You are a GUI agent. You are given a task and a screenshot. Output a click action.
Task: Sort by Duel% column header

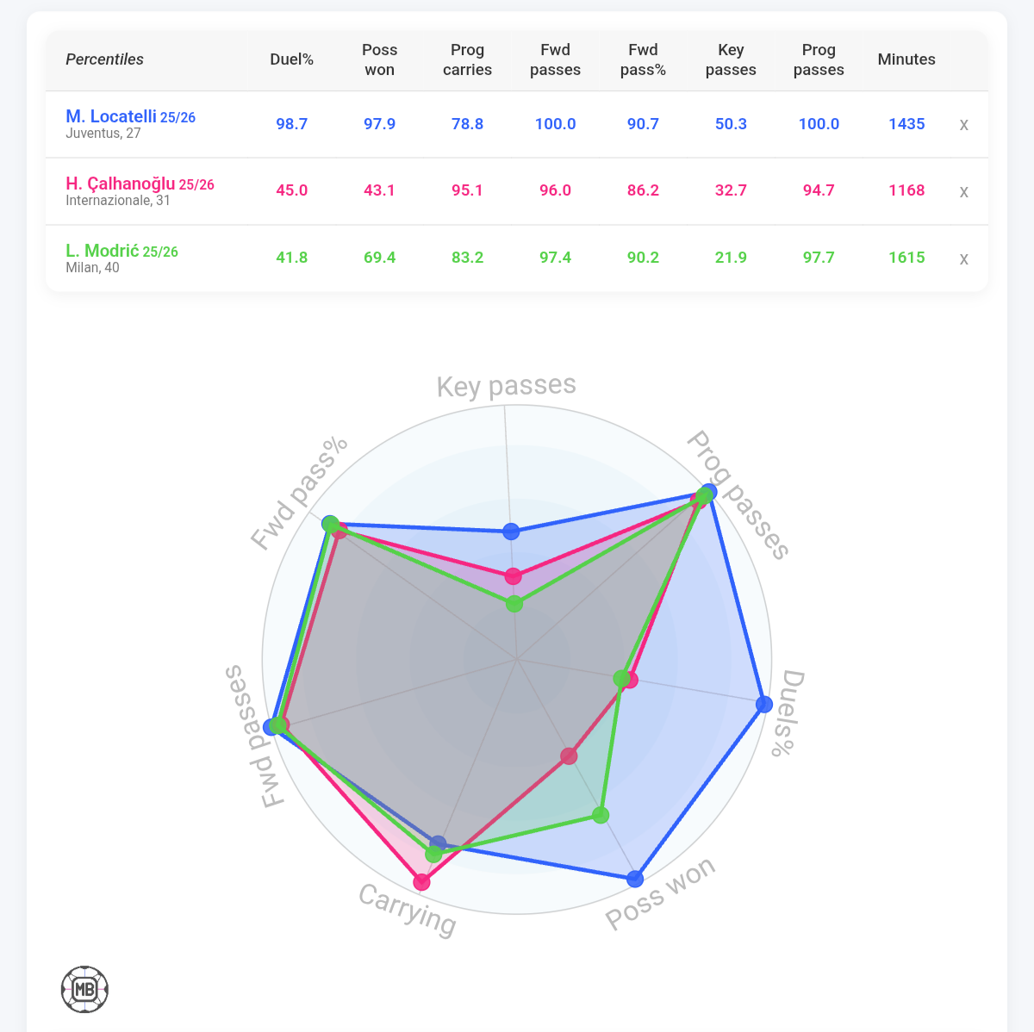point(292,59)
